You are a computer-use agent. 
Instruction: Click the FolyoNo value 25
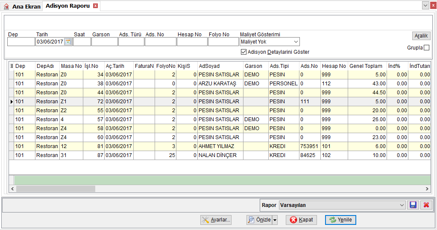point(166,155)
